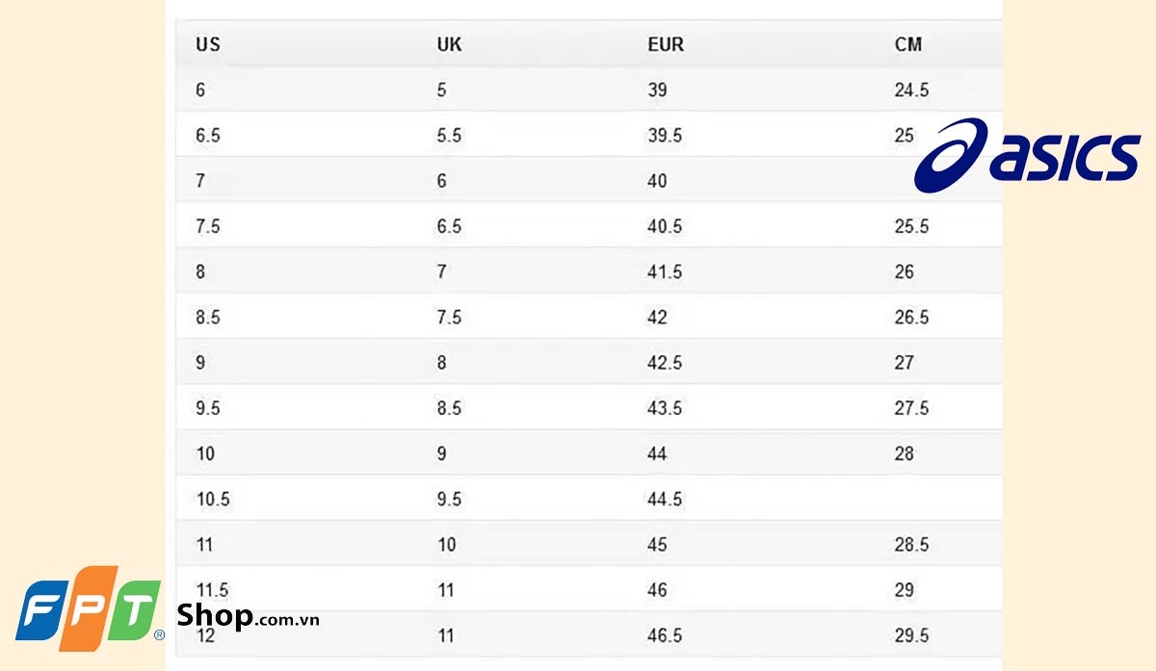This screenshot has width=1156, height=671.
Task: Click the EUR 41.5 value
Action: click(665, 272)
